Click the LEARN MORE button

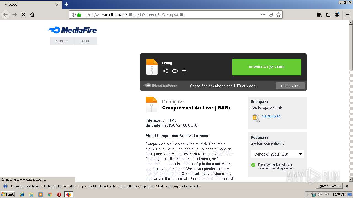(x=290, y=86)
